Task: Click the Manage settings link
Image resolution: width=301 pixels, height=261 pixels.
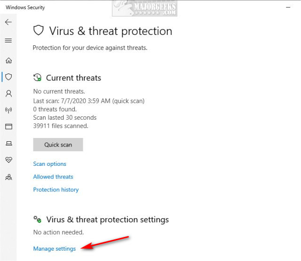Action: pyautogui.click(x=54, y=249)
